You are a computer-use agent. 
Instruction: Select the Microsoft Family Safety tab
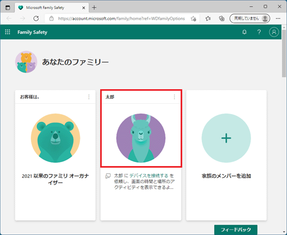52,8
